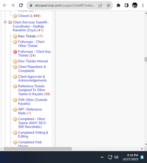Viewport: 147px width, 163px height.
Task: Open Client Services Team#5 Coordinator link
Action: click(x=31, y=26)
